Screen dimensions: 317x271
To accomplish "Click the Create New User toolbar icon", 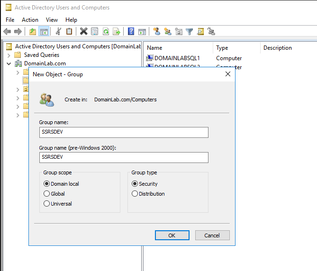I will (157, 32).
